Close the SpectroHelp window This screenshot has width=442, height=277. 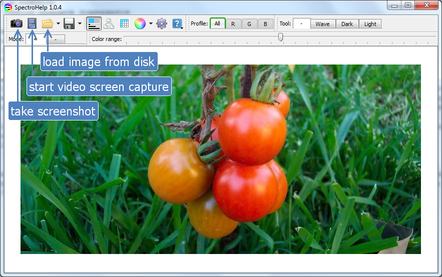(426, 5)
